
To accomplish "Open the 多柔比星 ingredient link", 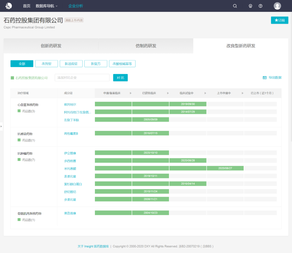I will 70,200.
